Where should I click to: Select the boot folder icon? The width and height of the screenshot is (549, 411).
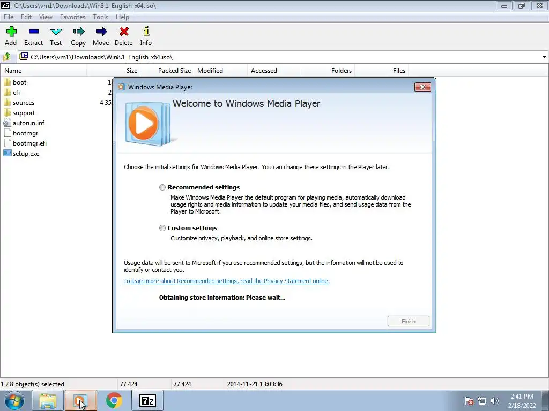click(x=7, y=82)
